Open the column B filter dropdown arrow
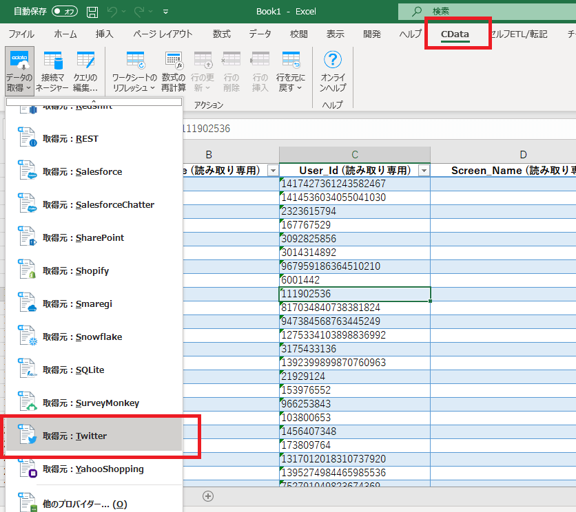Viewport: 576px width, 512px height. pos(273,171)
